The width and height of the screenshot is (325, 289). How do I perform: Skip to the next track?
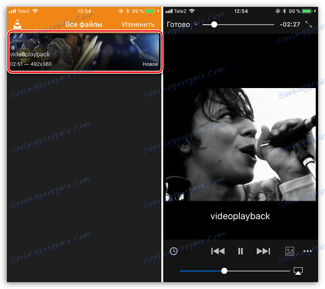263,251
